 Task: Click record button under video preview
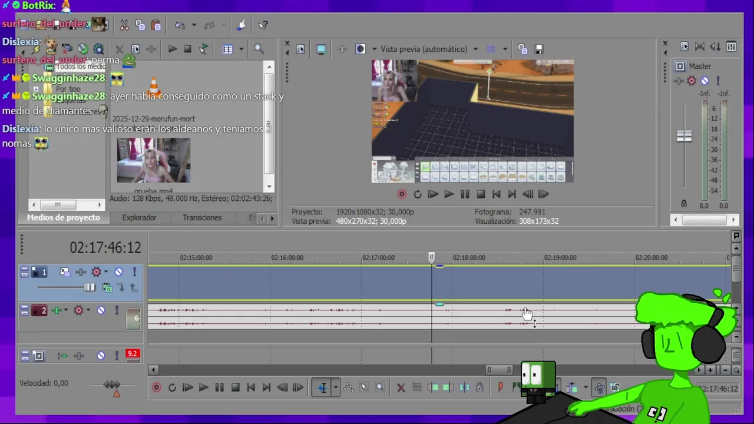(402, 194)
